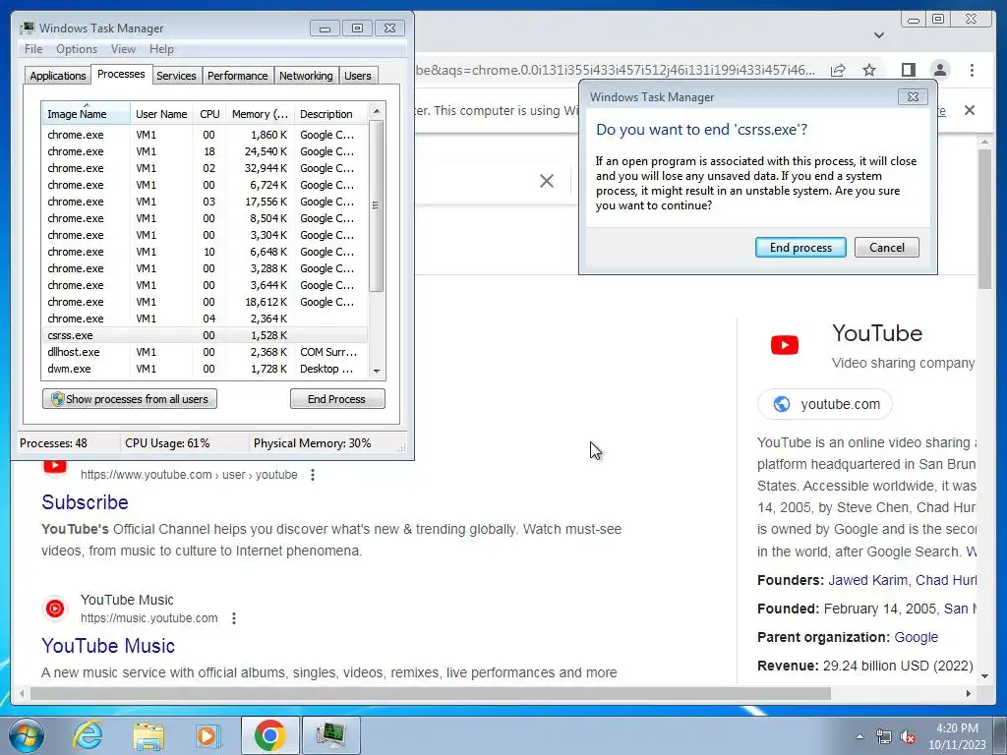The width and height of the screenshot is (1007, 755).
Task: Sort processes by User Name column
Action: click(x=162, y=114)
